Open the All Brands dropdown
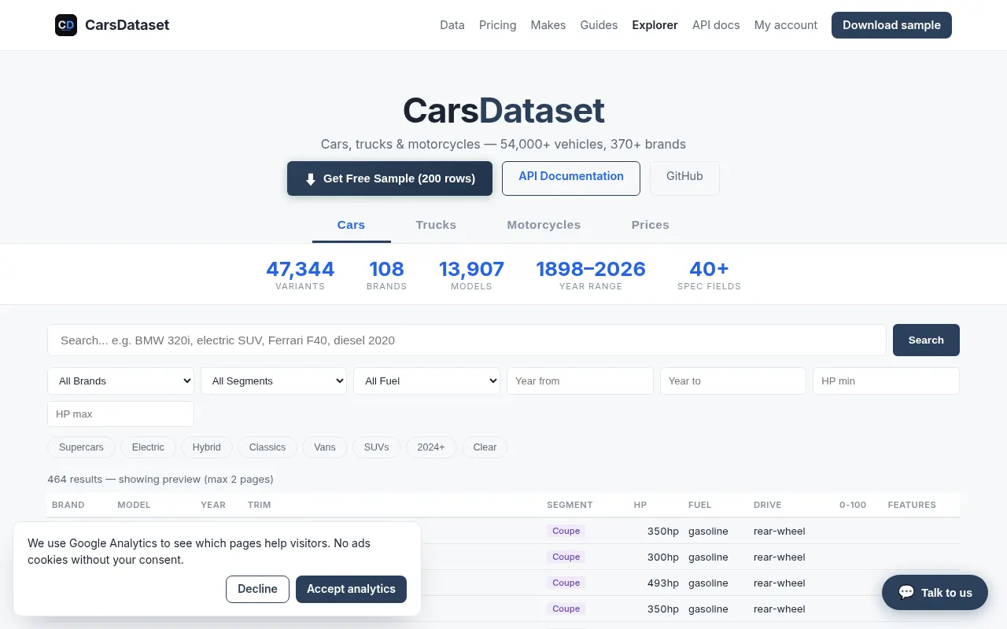This screenshot has width=1007, height=629. (121, 381)
